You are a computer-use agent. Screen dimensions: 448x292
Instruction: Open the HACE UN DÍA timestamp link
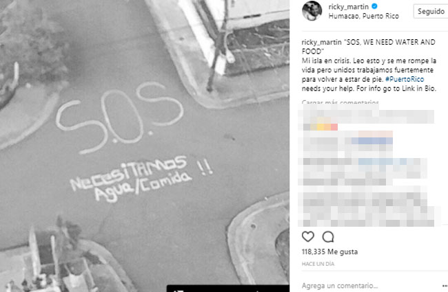[x=318, y=264]
